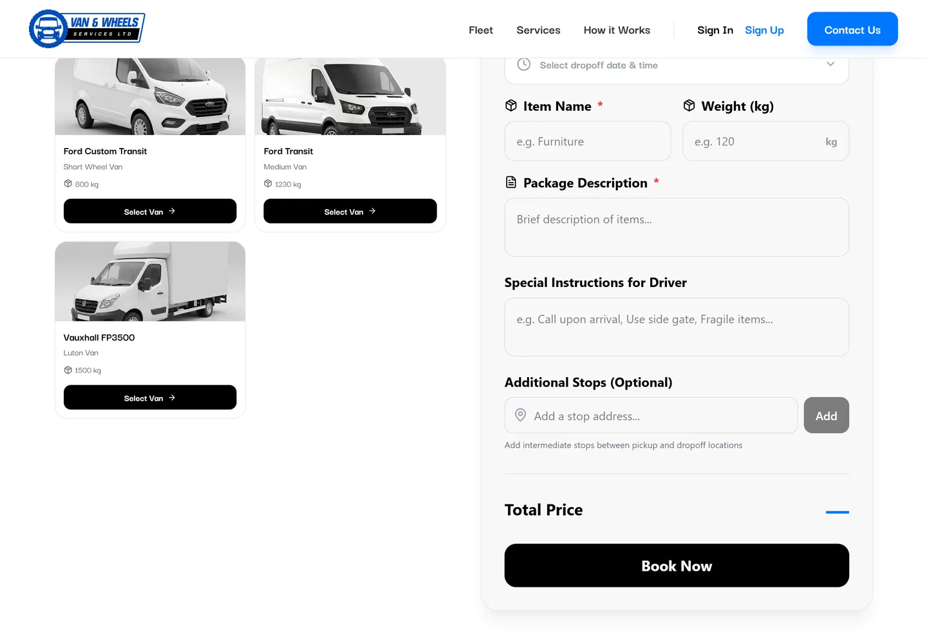Click the 1500 kg capacity box icon
The height and width of the screenshot is (637, 927).
coord(68,370)
